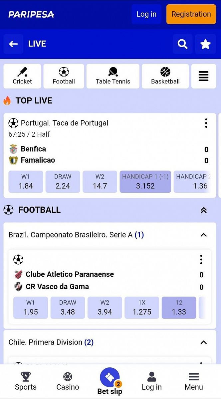Click the top Log in button
The image size is (221, 399).
(x=146, y=14)
